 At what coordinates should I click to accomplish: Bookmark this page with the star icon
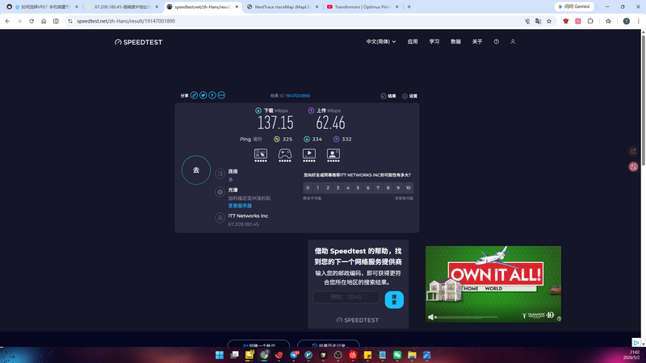coord(549,21)
